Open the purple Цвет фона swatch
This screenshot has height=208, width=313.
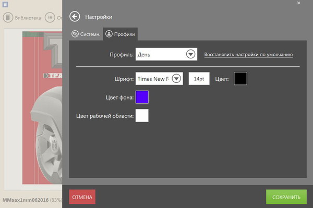142,97
